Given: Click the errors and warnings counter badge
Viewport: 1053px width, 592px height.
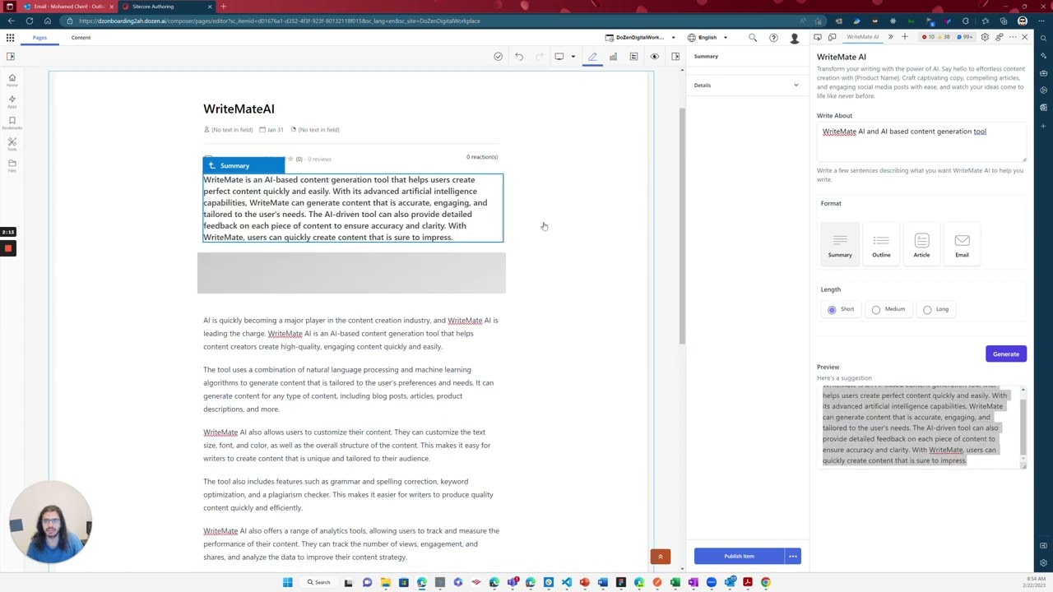Looking at the screenshot, I should pos(936,37).
